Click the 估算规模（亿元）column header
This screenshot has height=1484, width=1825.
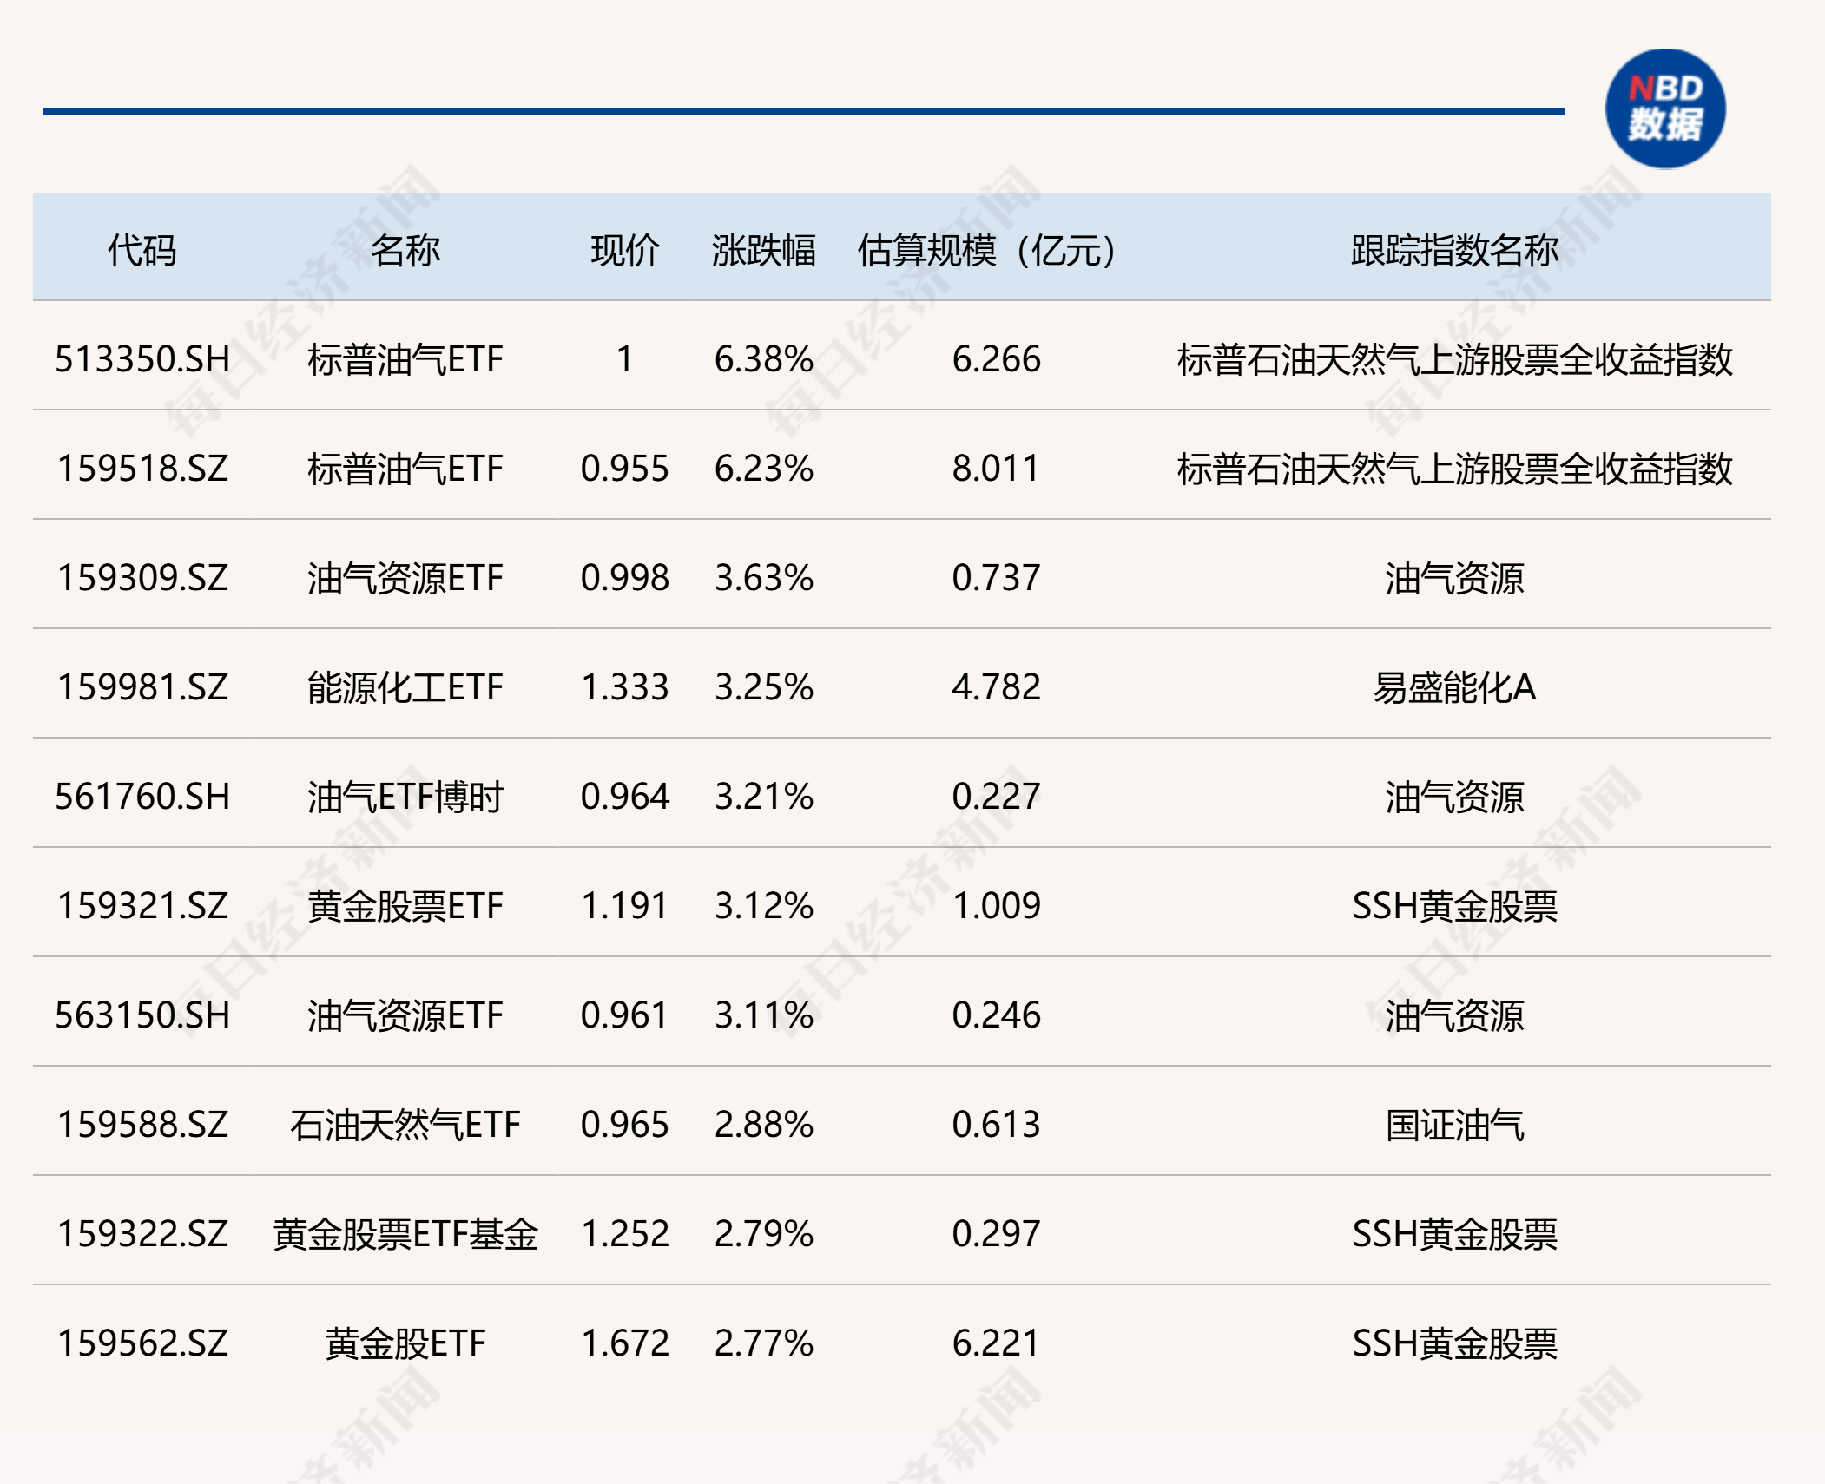[986, 250]
